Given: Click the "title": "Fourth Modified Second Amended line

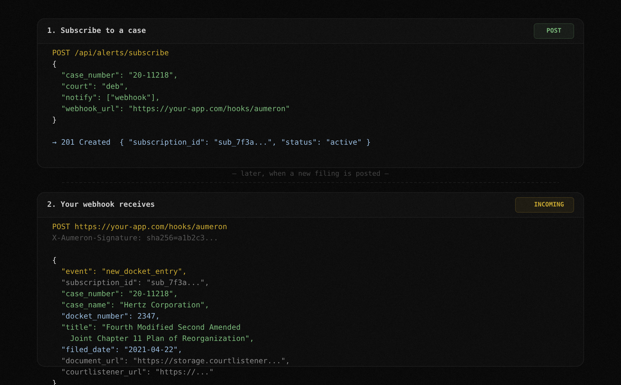Looking at the screenshot, I should (151, 327).
